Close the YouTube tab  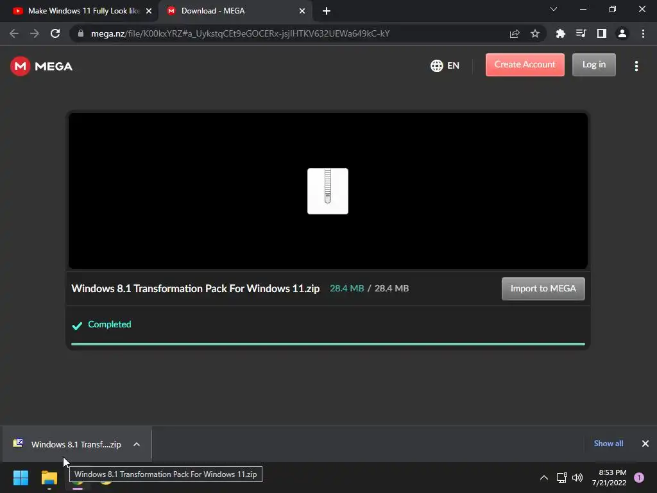(x=149, y=11)
